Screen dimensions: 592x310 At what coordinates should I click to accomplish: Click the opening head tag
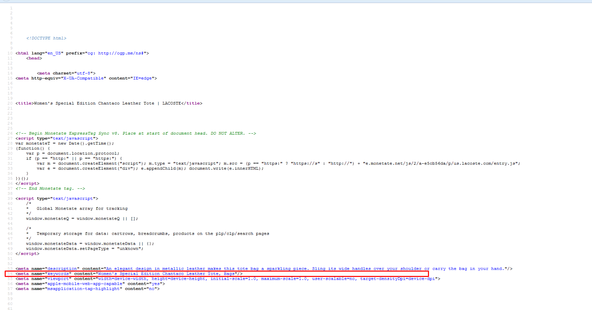coord(34,58)
